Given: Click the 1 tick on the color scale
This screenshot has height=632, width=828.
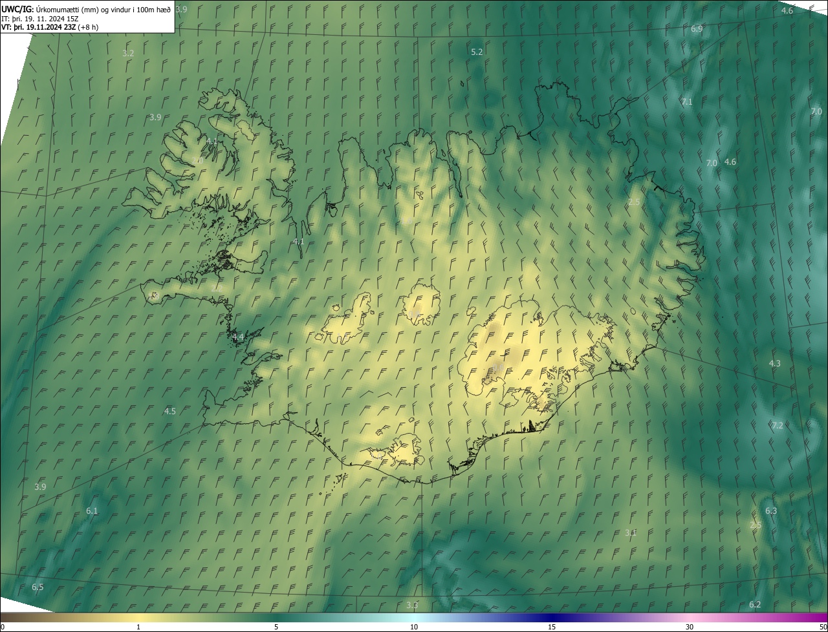Looking at the screenshot, I should 138,627.
